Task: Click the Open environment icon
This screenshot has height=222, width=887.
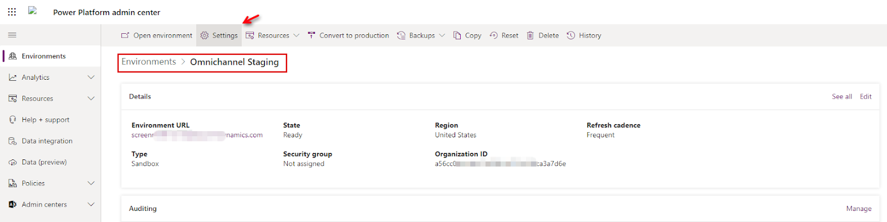Action: (x=125, y=35)
